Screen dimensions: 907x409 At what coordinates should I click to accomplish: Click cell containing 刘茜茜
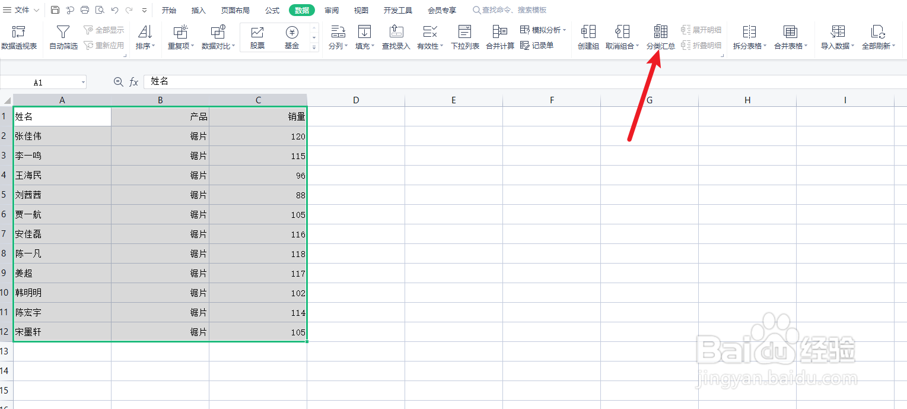pyautogui.click(x=62, y=195)
